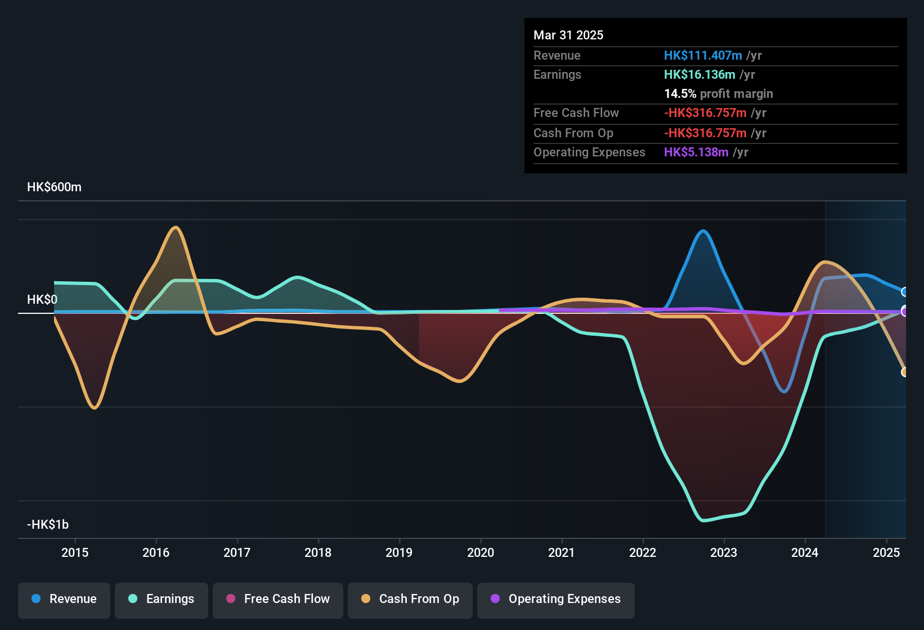This screenshot has width=924, height=630.
Task: Click the 14.5% profit margin text
Action: click(719, 93)
